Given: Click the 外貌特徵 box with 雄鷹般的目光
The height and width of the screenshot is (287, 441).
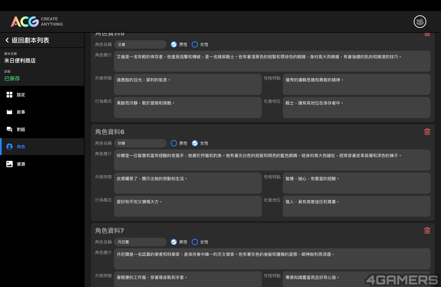Looking at the screenshot, I should coord(188,84).
